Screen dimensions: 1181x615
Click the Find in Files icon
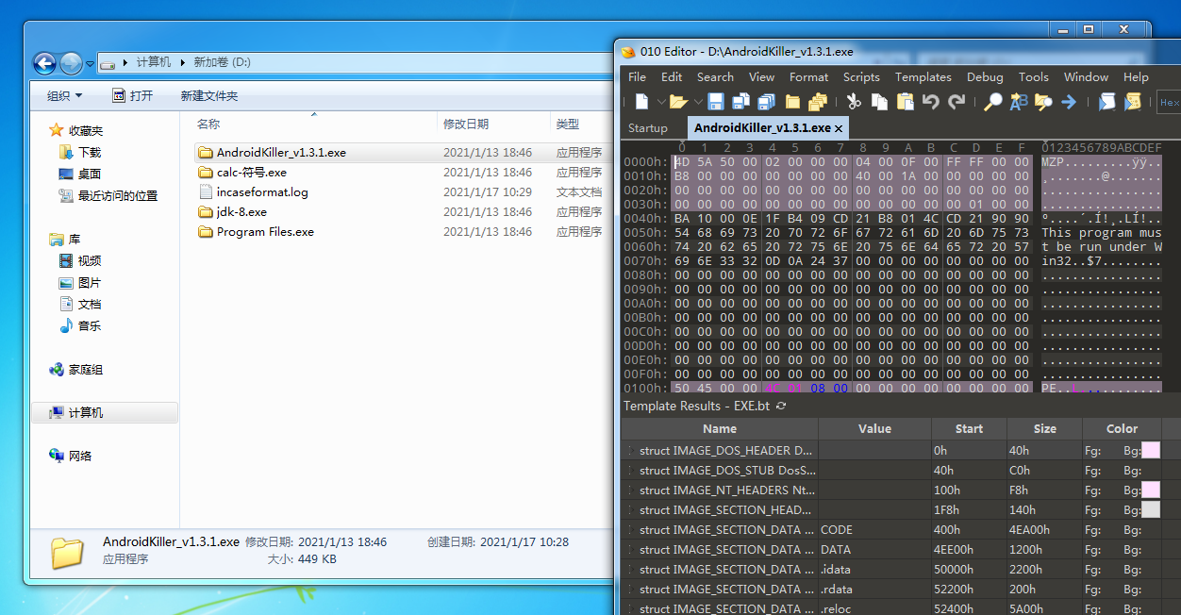(x=1043, y=102)
